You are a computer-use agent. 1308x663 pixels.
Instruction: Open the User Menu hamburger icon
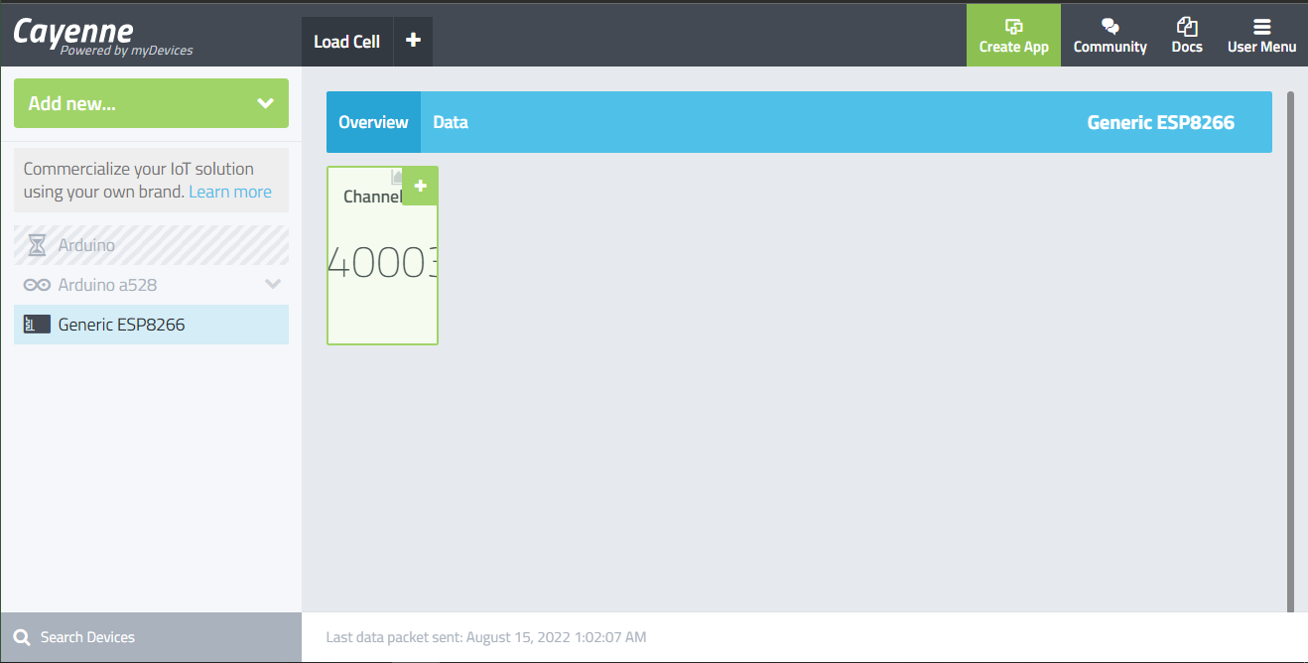[1261, 27]
